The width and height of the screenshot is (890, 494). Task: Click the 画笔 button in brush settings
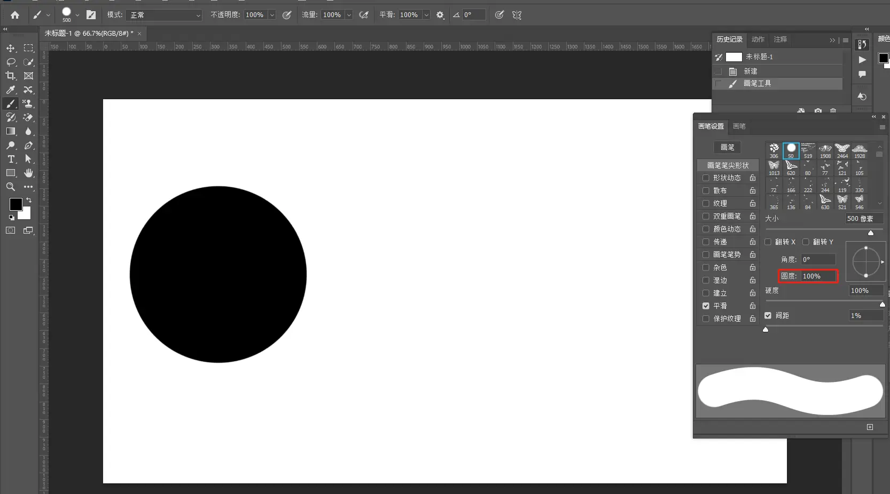pyautogui.click(x=727, y=147)
